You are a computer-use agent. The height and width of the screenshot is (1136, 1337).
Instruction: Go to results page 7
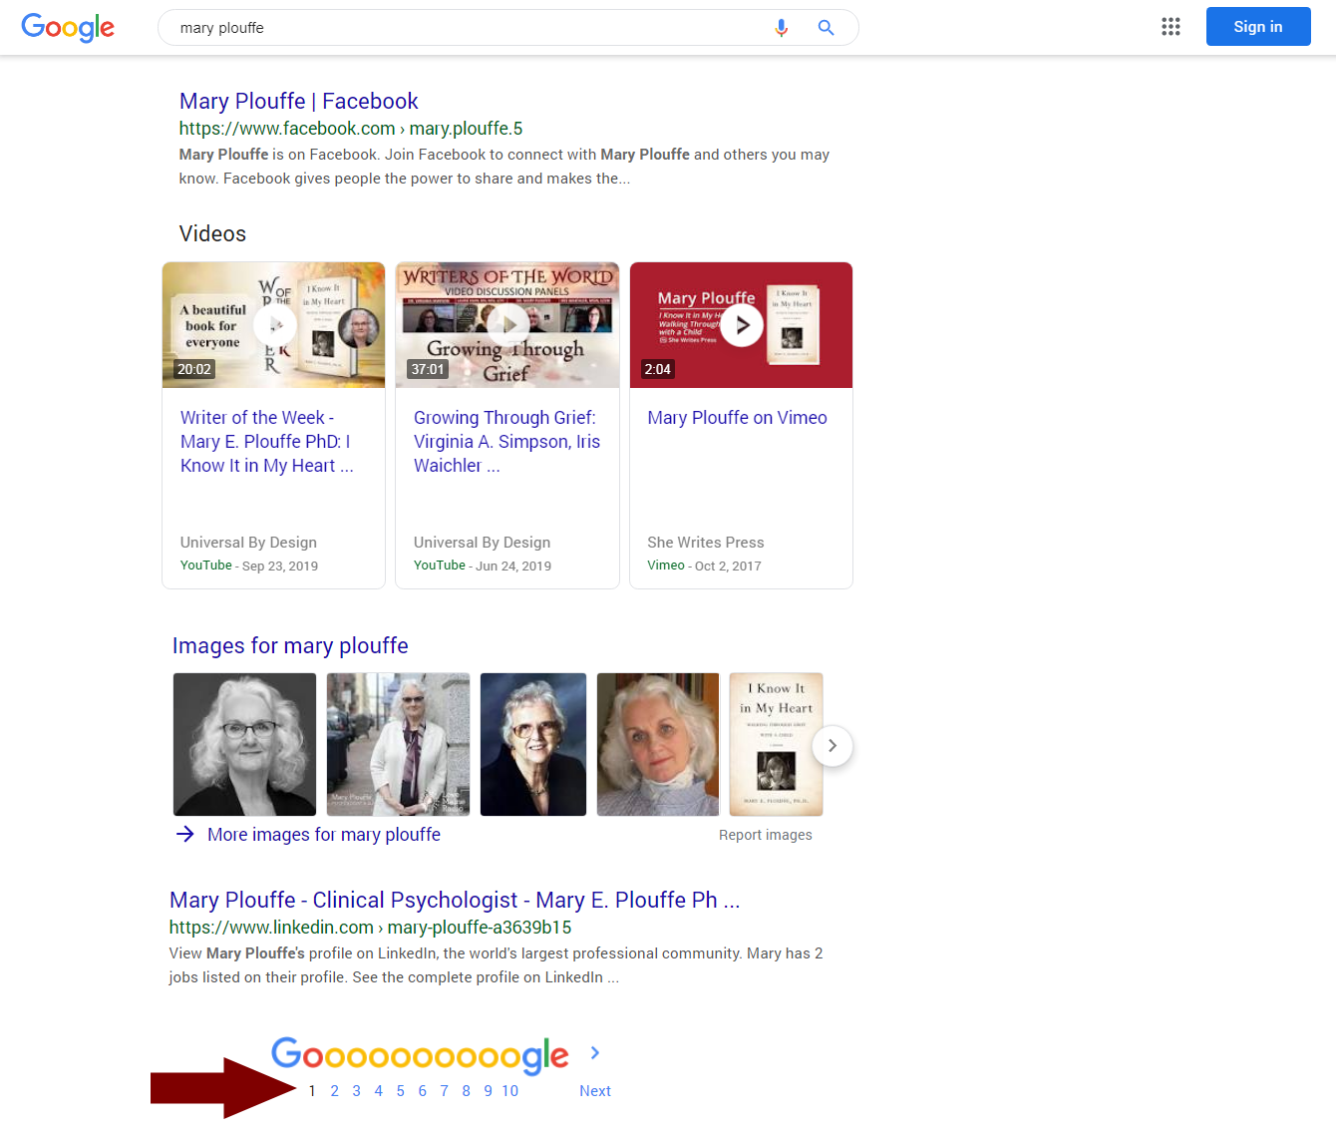(444, 1091)
